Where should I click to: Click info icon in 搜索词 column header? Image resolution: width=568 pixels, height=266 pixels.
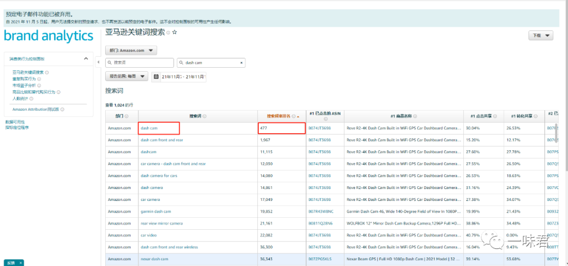pos(205,116)
